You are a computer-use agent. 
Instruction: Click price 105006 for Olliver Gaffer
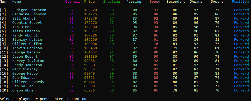pyautogui.click(x=91, y=44)
